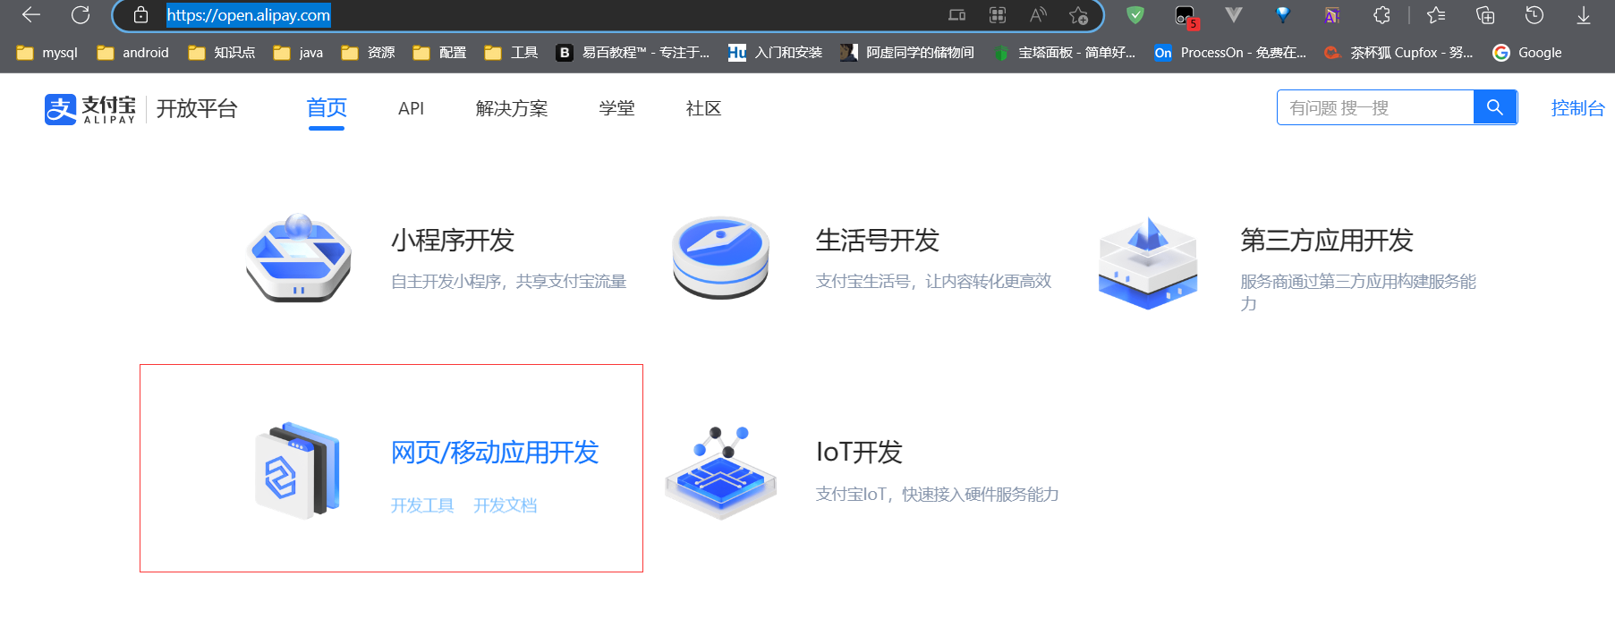Click the text 支付宝IoT，快速接入硬件服务能力

(x=938, y=495)
